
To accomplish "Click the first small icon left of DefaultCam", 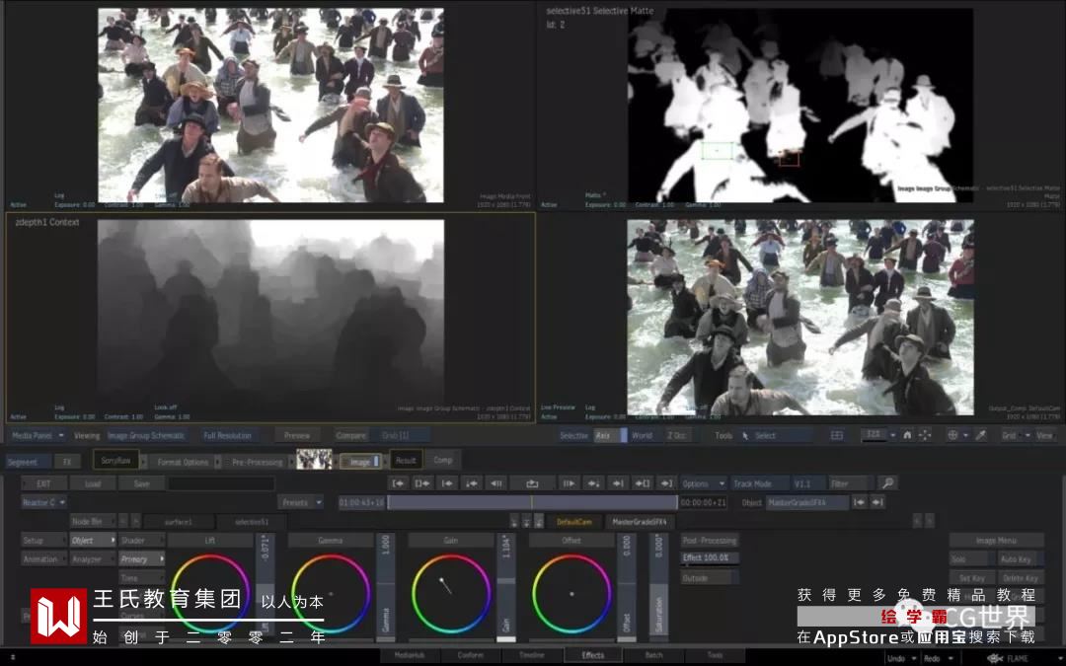I will pyautogui.click(x=514, y=521).
